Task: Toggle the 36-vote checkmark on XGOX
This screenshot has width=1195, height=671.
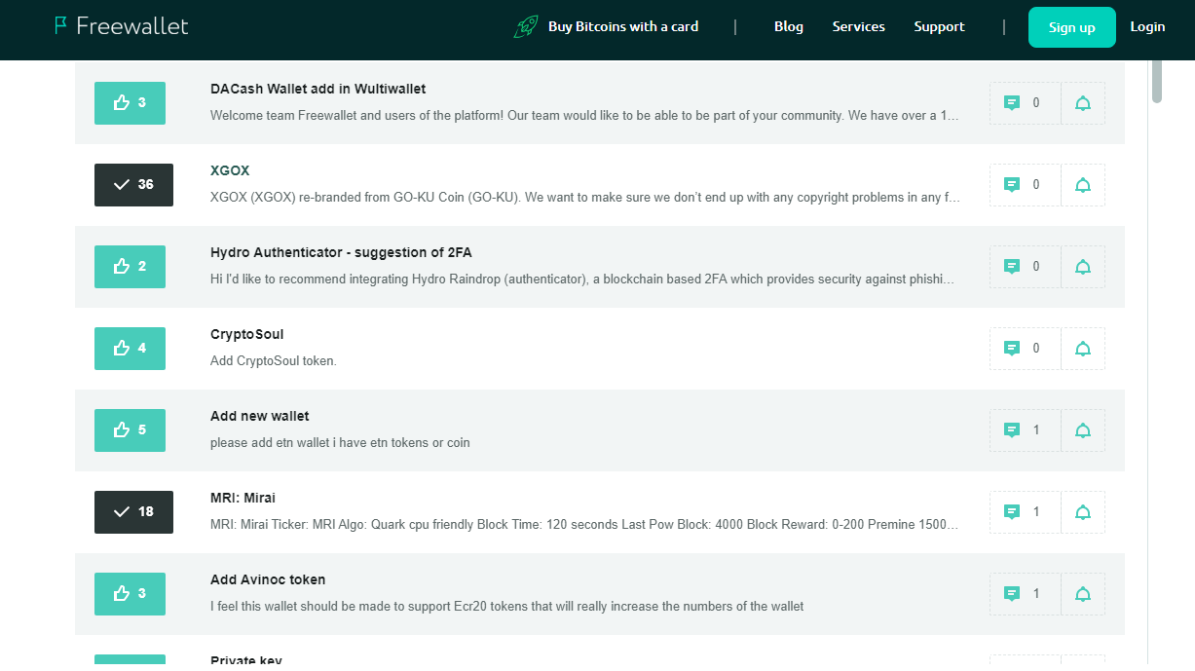Action: 133,185
